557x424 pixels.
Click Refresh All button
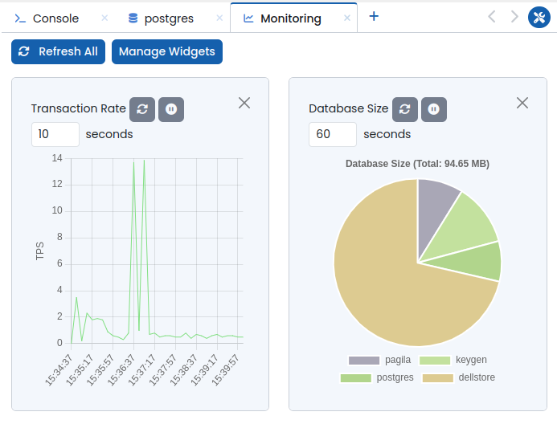[x=58, y=52]
